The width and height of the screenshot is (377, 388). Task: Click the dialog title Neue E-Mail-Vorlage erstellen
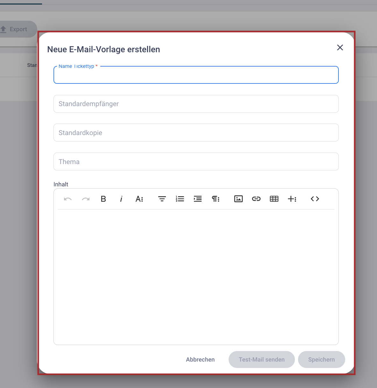click(103, 49)
